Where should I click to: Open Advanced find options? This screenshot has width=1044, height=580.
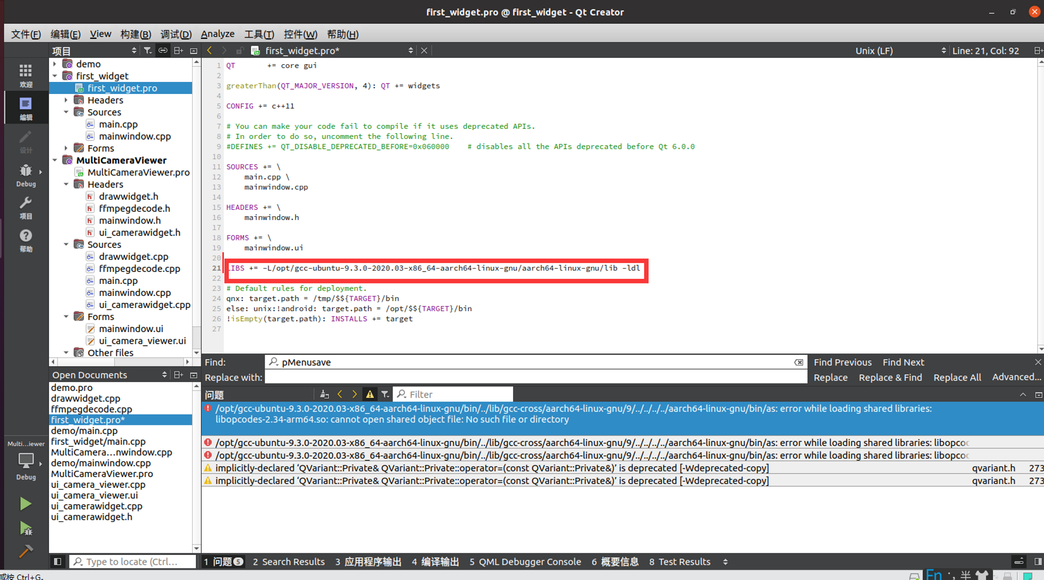pos(1016,377)
